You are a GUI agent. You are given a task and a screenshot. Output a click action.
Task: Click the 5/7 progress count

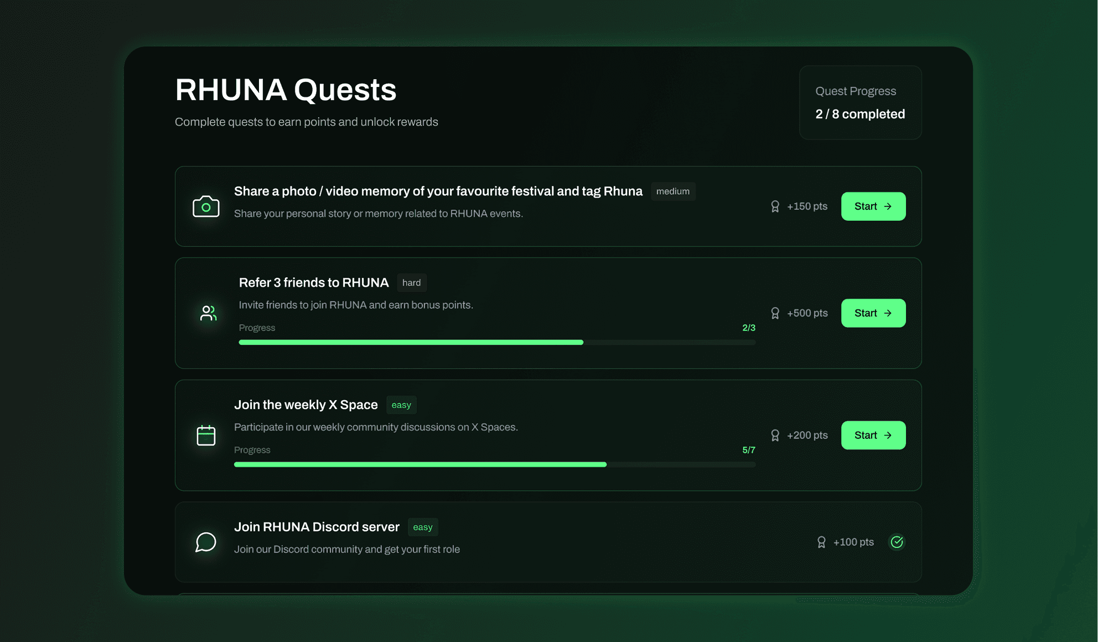(x=749, y=451)
